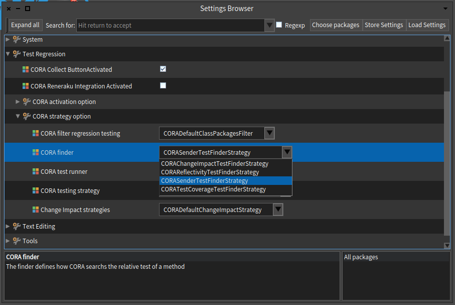The width and height of the screenshot is (455, 305).
Task: Focus the Search for input field
Action: point(171,25)
